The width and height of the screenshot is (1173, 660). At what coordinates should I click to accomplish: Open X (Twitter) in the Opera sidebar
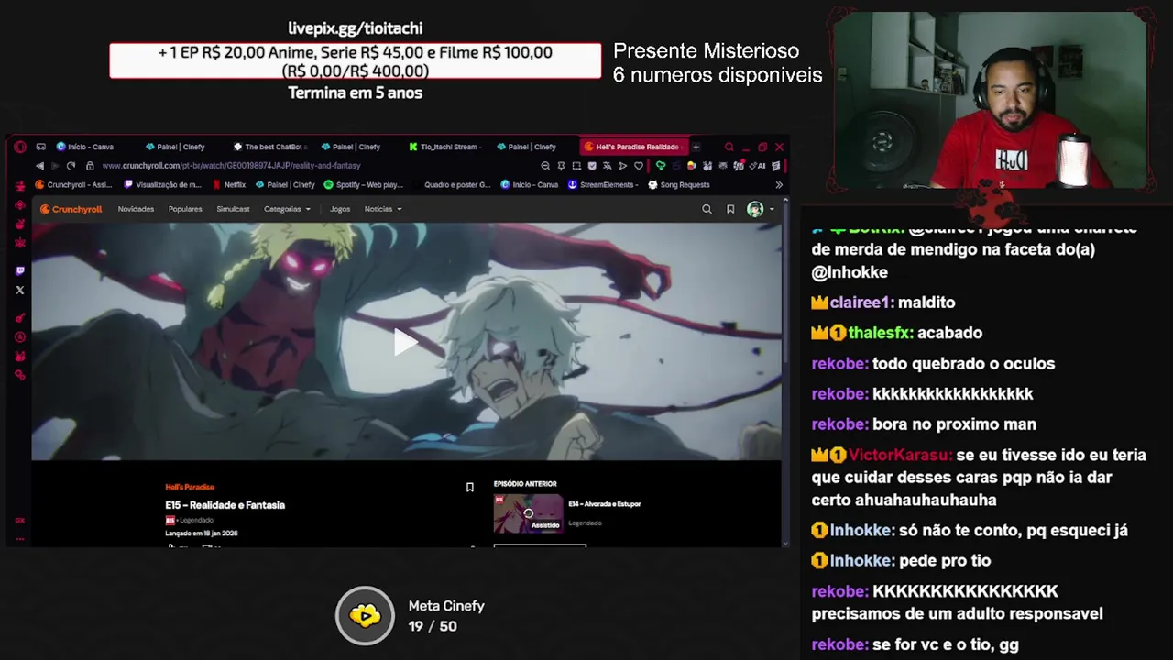[20, 290]
